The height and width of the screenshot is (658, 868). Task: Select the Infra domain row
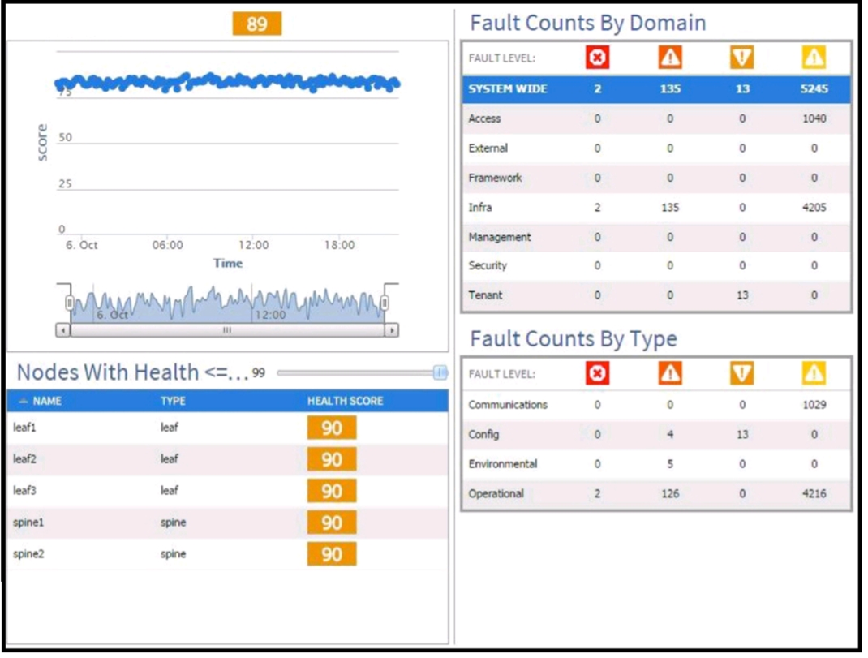[656, 208]
